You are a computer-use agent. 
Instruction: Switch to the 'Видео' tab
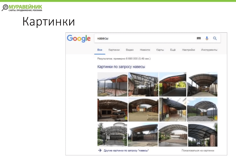[130, 50]
